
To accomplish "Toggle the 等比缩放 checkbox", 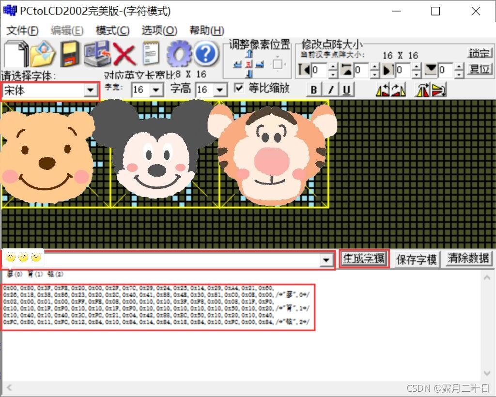I will pyautogui.click(x=239, y=88).
